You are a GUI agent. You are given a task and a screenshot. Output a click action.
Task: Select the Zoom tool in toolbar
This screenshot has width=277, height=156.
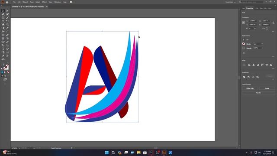pyautogui.click(x=3, y=49)
